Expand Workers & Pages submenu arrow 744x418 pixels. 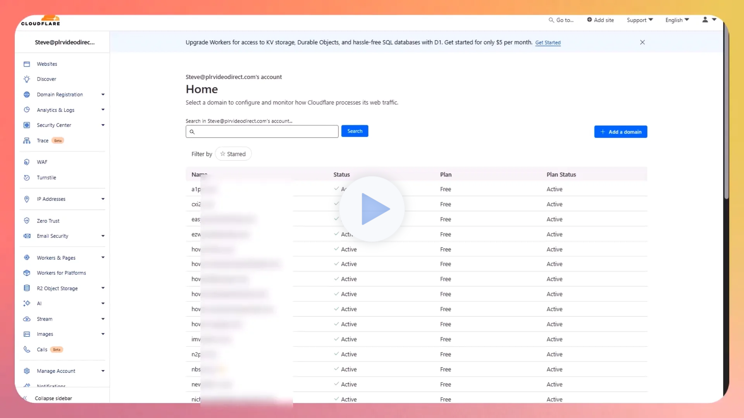103,258
